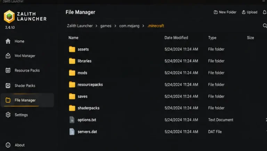Go to the Home tab

click(19, 41)
